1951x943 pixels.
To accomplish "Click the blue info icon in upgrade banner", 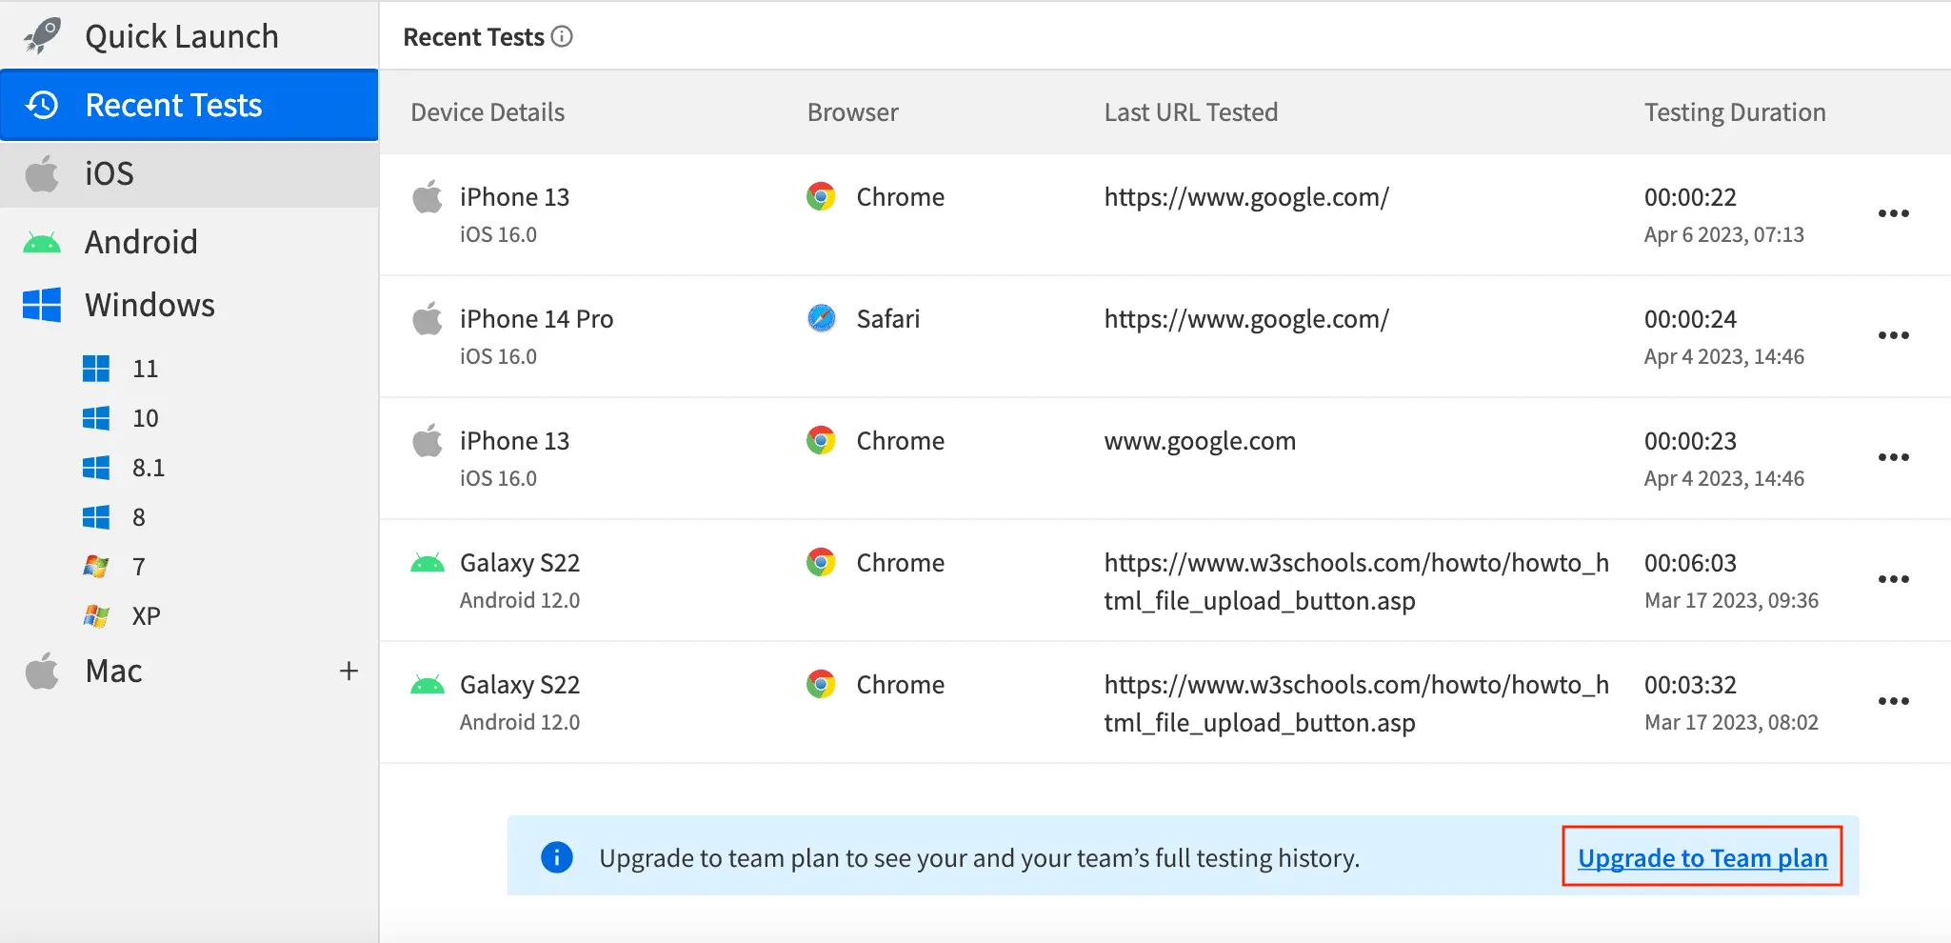I will pos(557,857).
